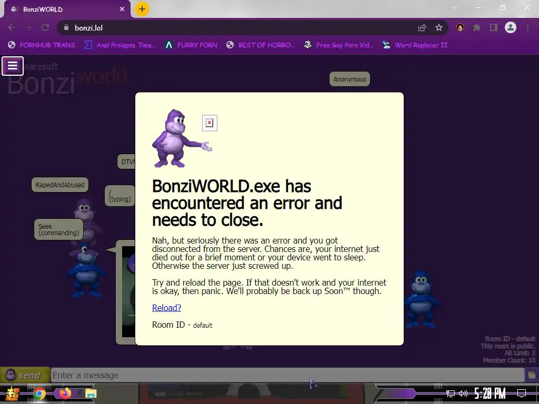Viewport: 539px width, 404px height.
Task: Click the Bonzi mascot image in the dialog
Action: pyautogui.click(x=182, y=138)
